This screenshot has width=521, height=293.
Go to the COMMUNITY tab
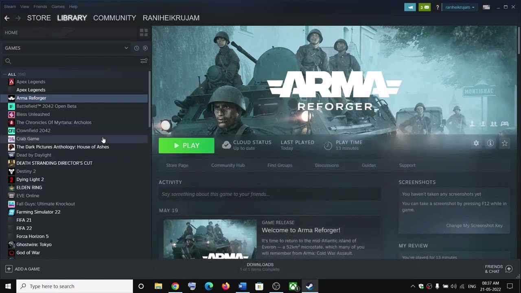click(x=114, y=18)
